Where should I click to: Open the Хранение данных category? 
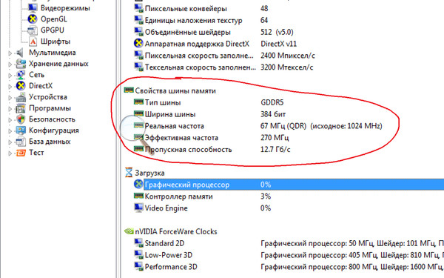tap(58, 64)
